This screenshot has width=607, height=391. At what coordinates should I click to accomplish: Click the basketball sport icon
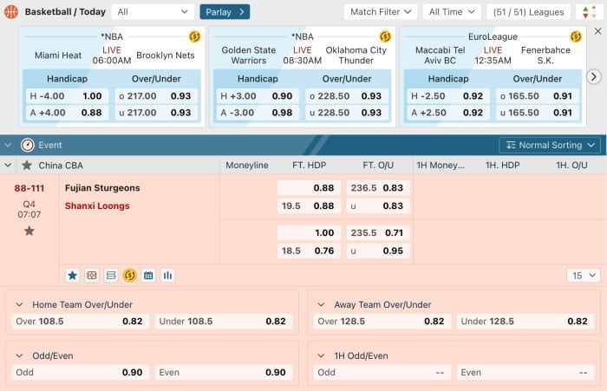[11, 11]
